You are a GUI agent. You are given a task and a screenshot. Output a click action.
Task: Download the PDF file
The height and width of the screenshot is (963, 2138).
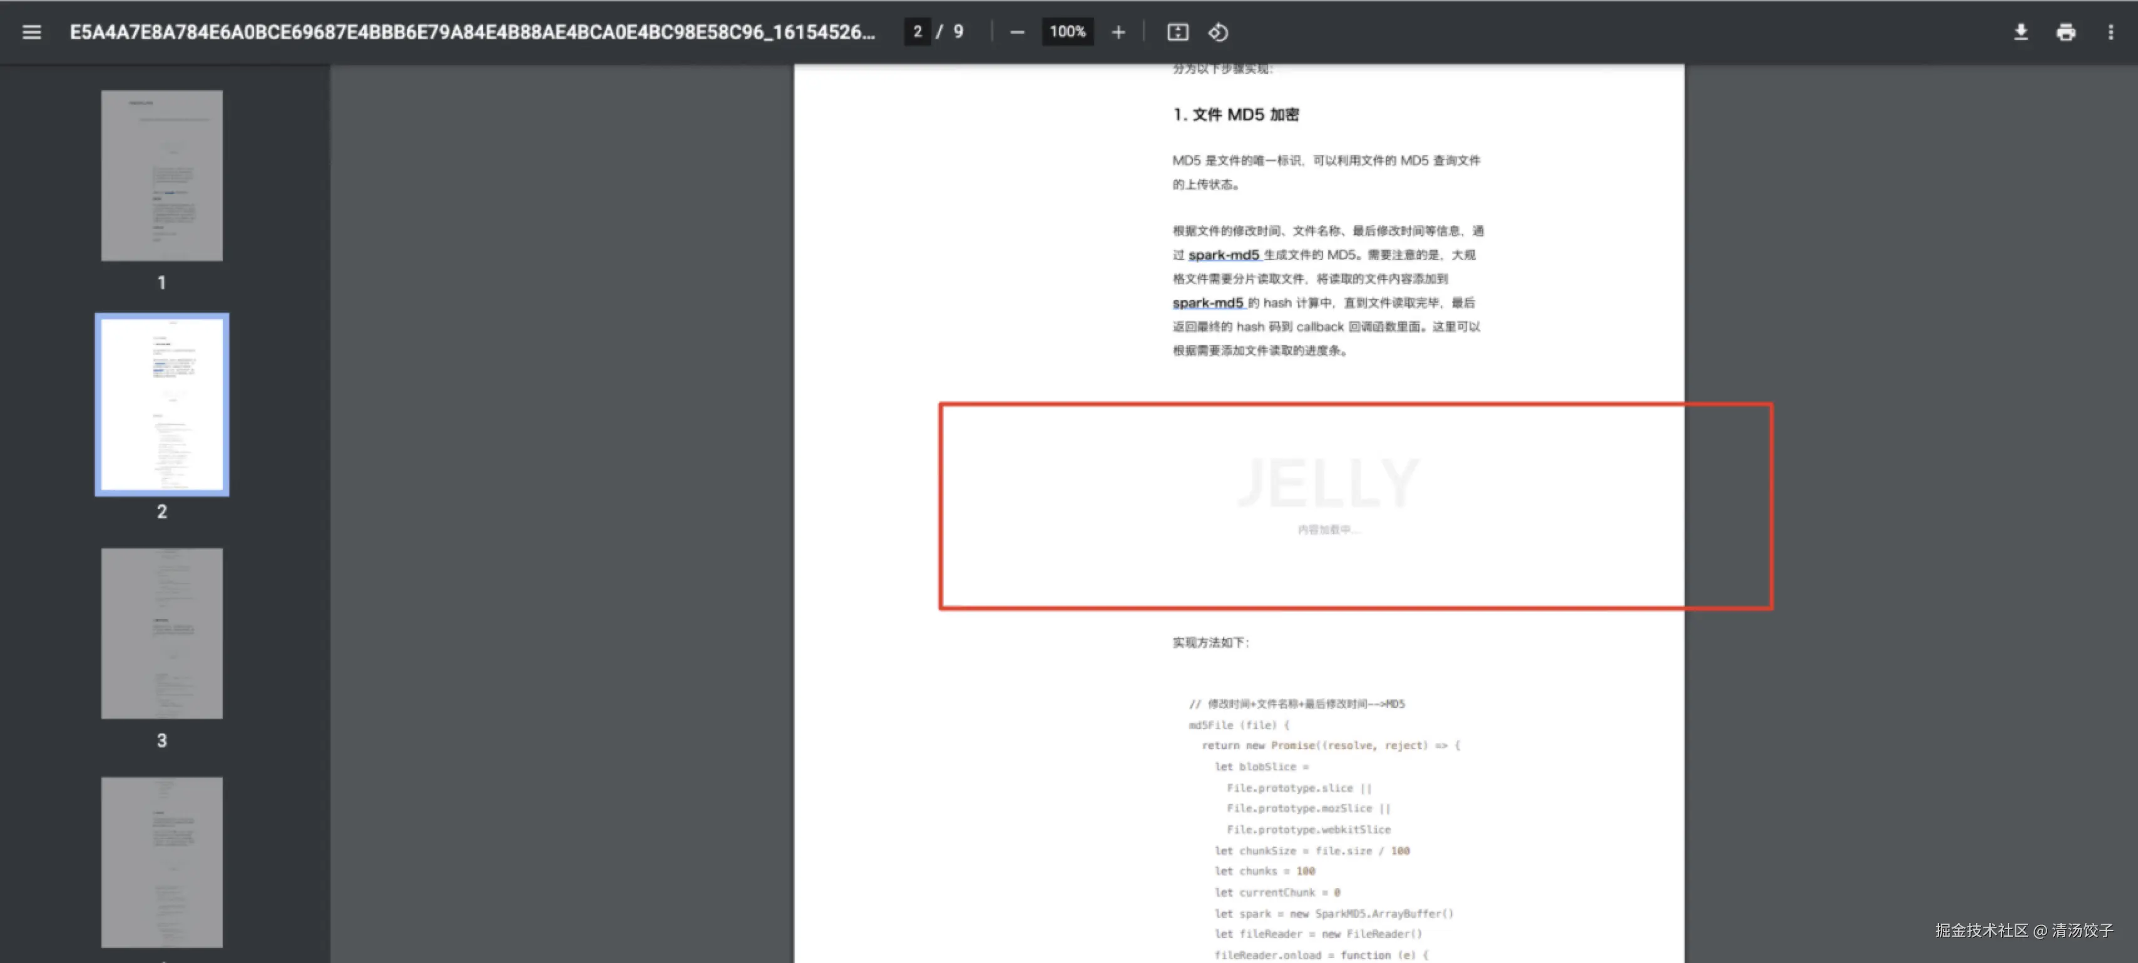click(x=2020, y=33)
